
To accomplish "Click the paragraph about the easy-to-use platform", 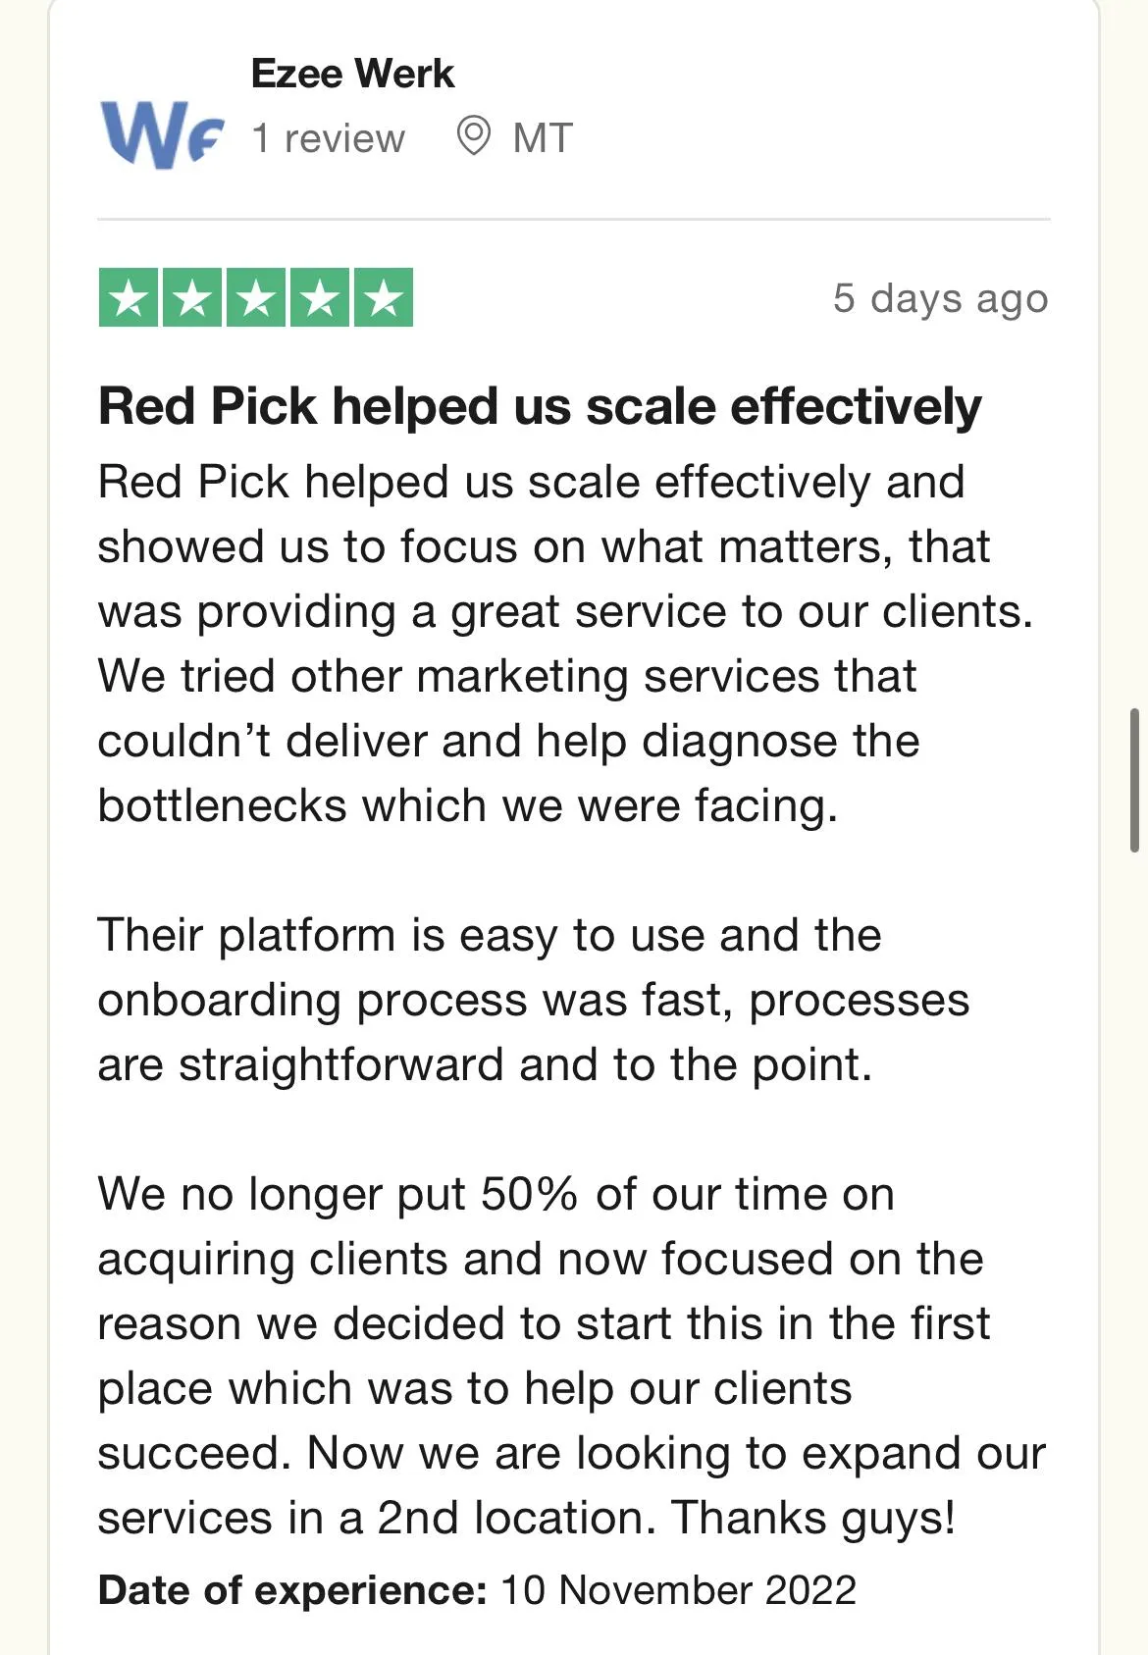I will pyautogui.click(x=534, y=1000).
